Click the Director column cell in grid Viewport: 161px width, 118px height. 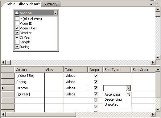tap(30, 88)
